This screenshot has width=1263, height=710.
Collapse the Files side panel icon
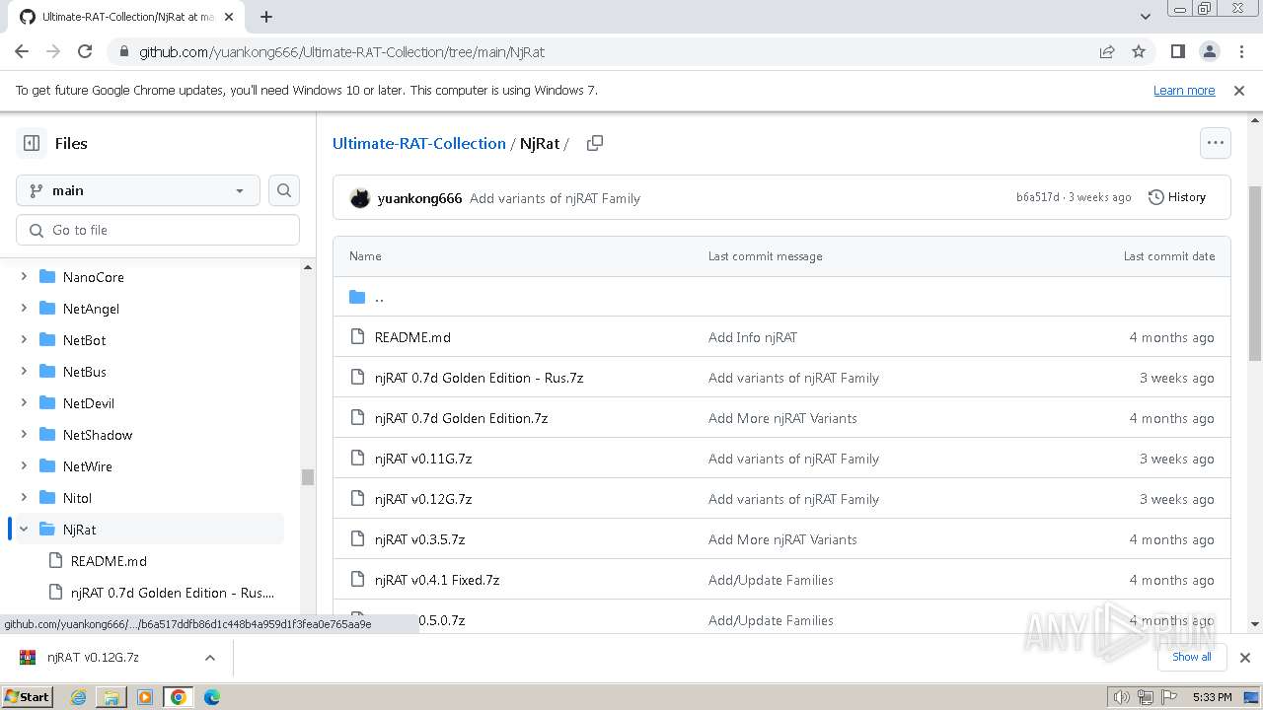pos(32,143)
